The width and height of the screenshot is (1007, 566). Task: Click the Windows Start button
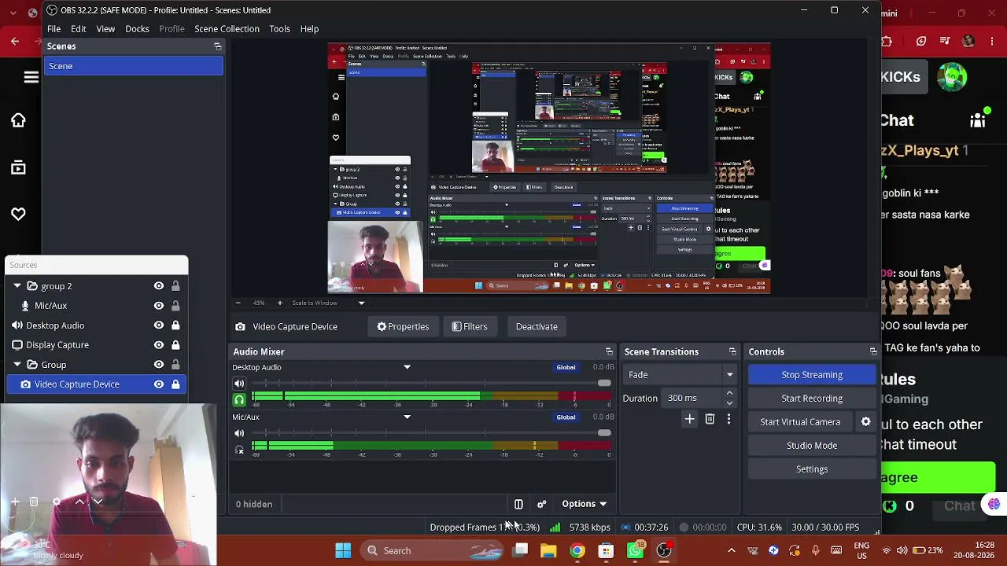343,550
